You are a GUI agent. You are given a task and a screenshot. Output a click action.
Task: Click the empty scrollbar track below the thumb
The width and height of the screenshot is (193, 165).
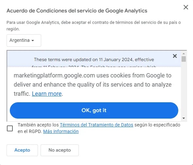(184, 89)
